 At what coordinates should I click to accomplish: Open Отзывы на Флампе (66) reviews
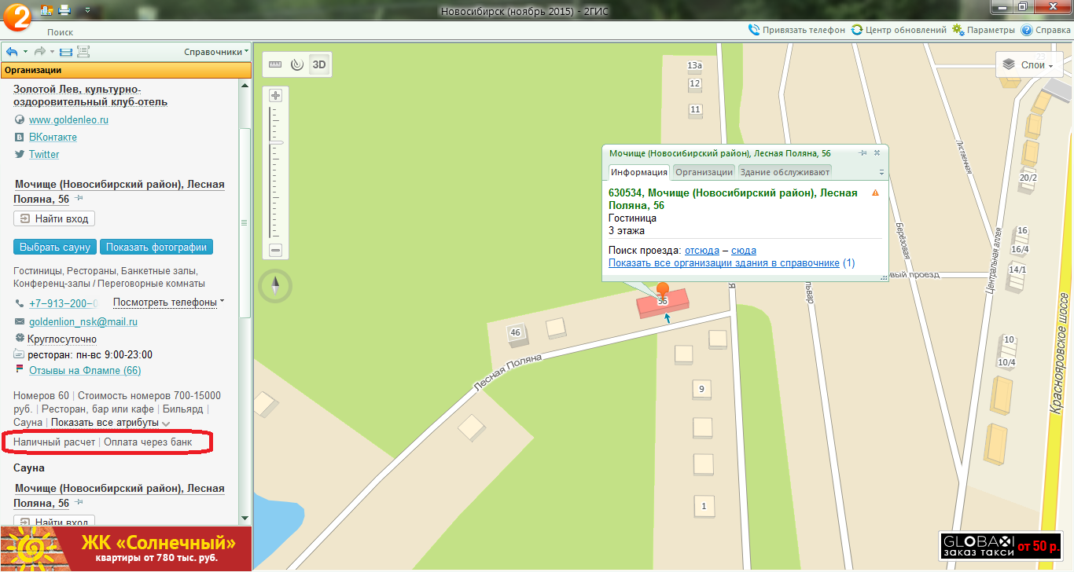pos(85,371)
